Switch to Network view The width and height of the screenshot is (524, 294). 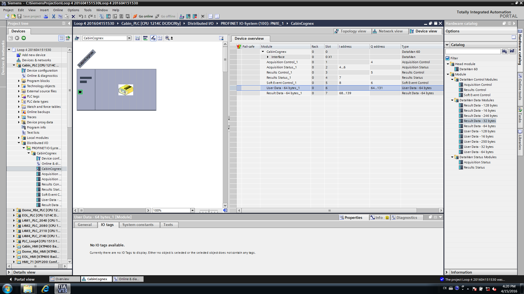coord(390,31)
